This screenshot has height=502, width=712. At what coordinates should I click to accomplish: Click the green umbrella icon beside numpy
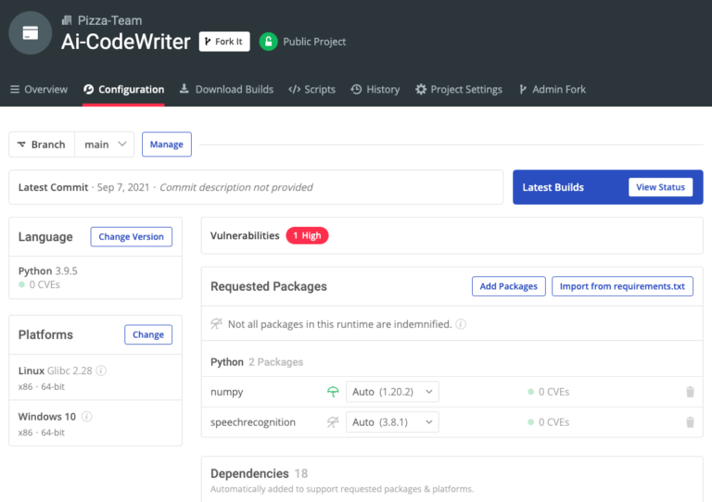click(x=333, y=392)
